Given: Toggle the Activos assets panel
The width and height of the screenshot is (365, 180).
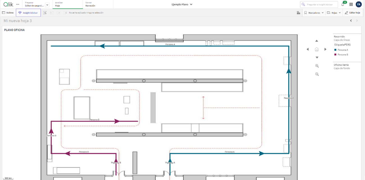Looking at the screenshot, I should (8, 13).
